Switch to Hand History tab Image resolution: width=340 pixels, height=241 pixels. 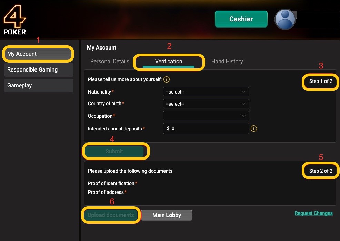pyautogui.click(x=227, y=62)
